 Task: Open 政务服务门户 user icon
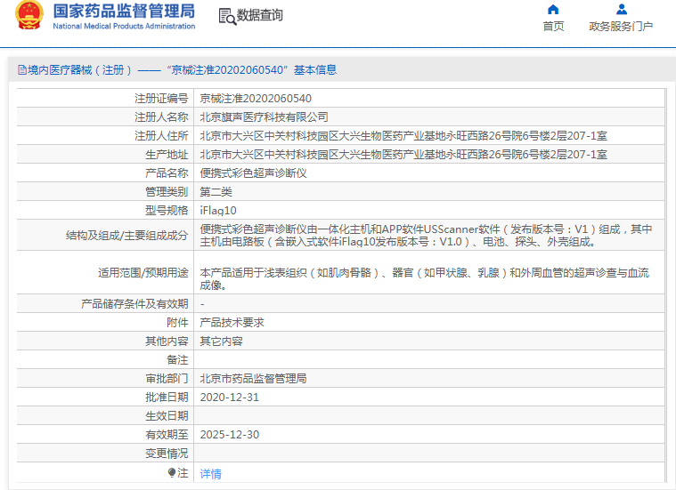click(x=622, y=9)
